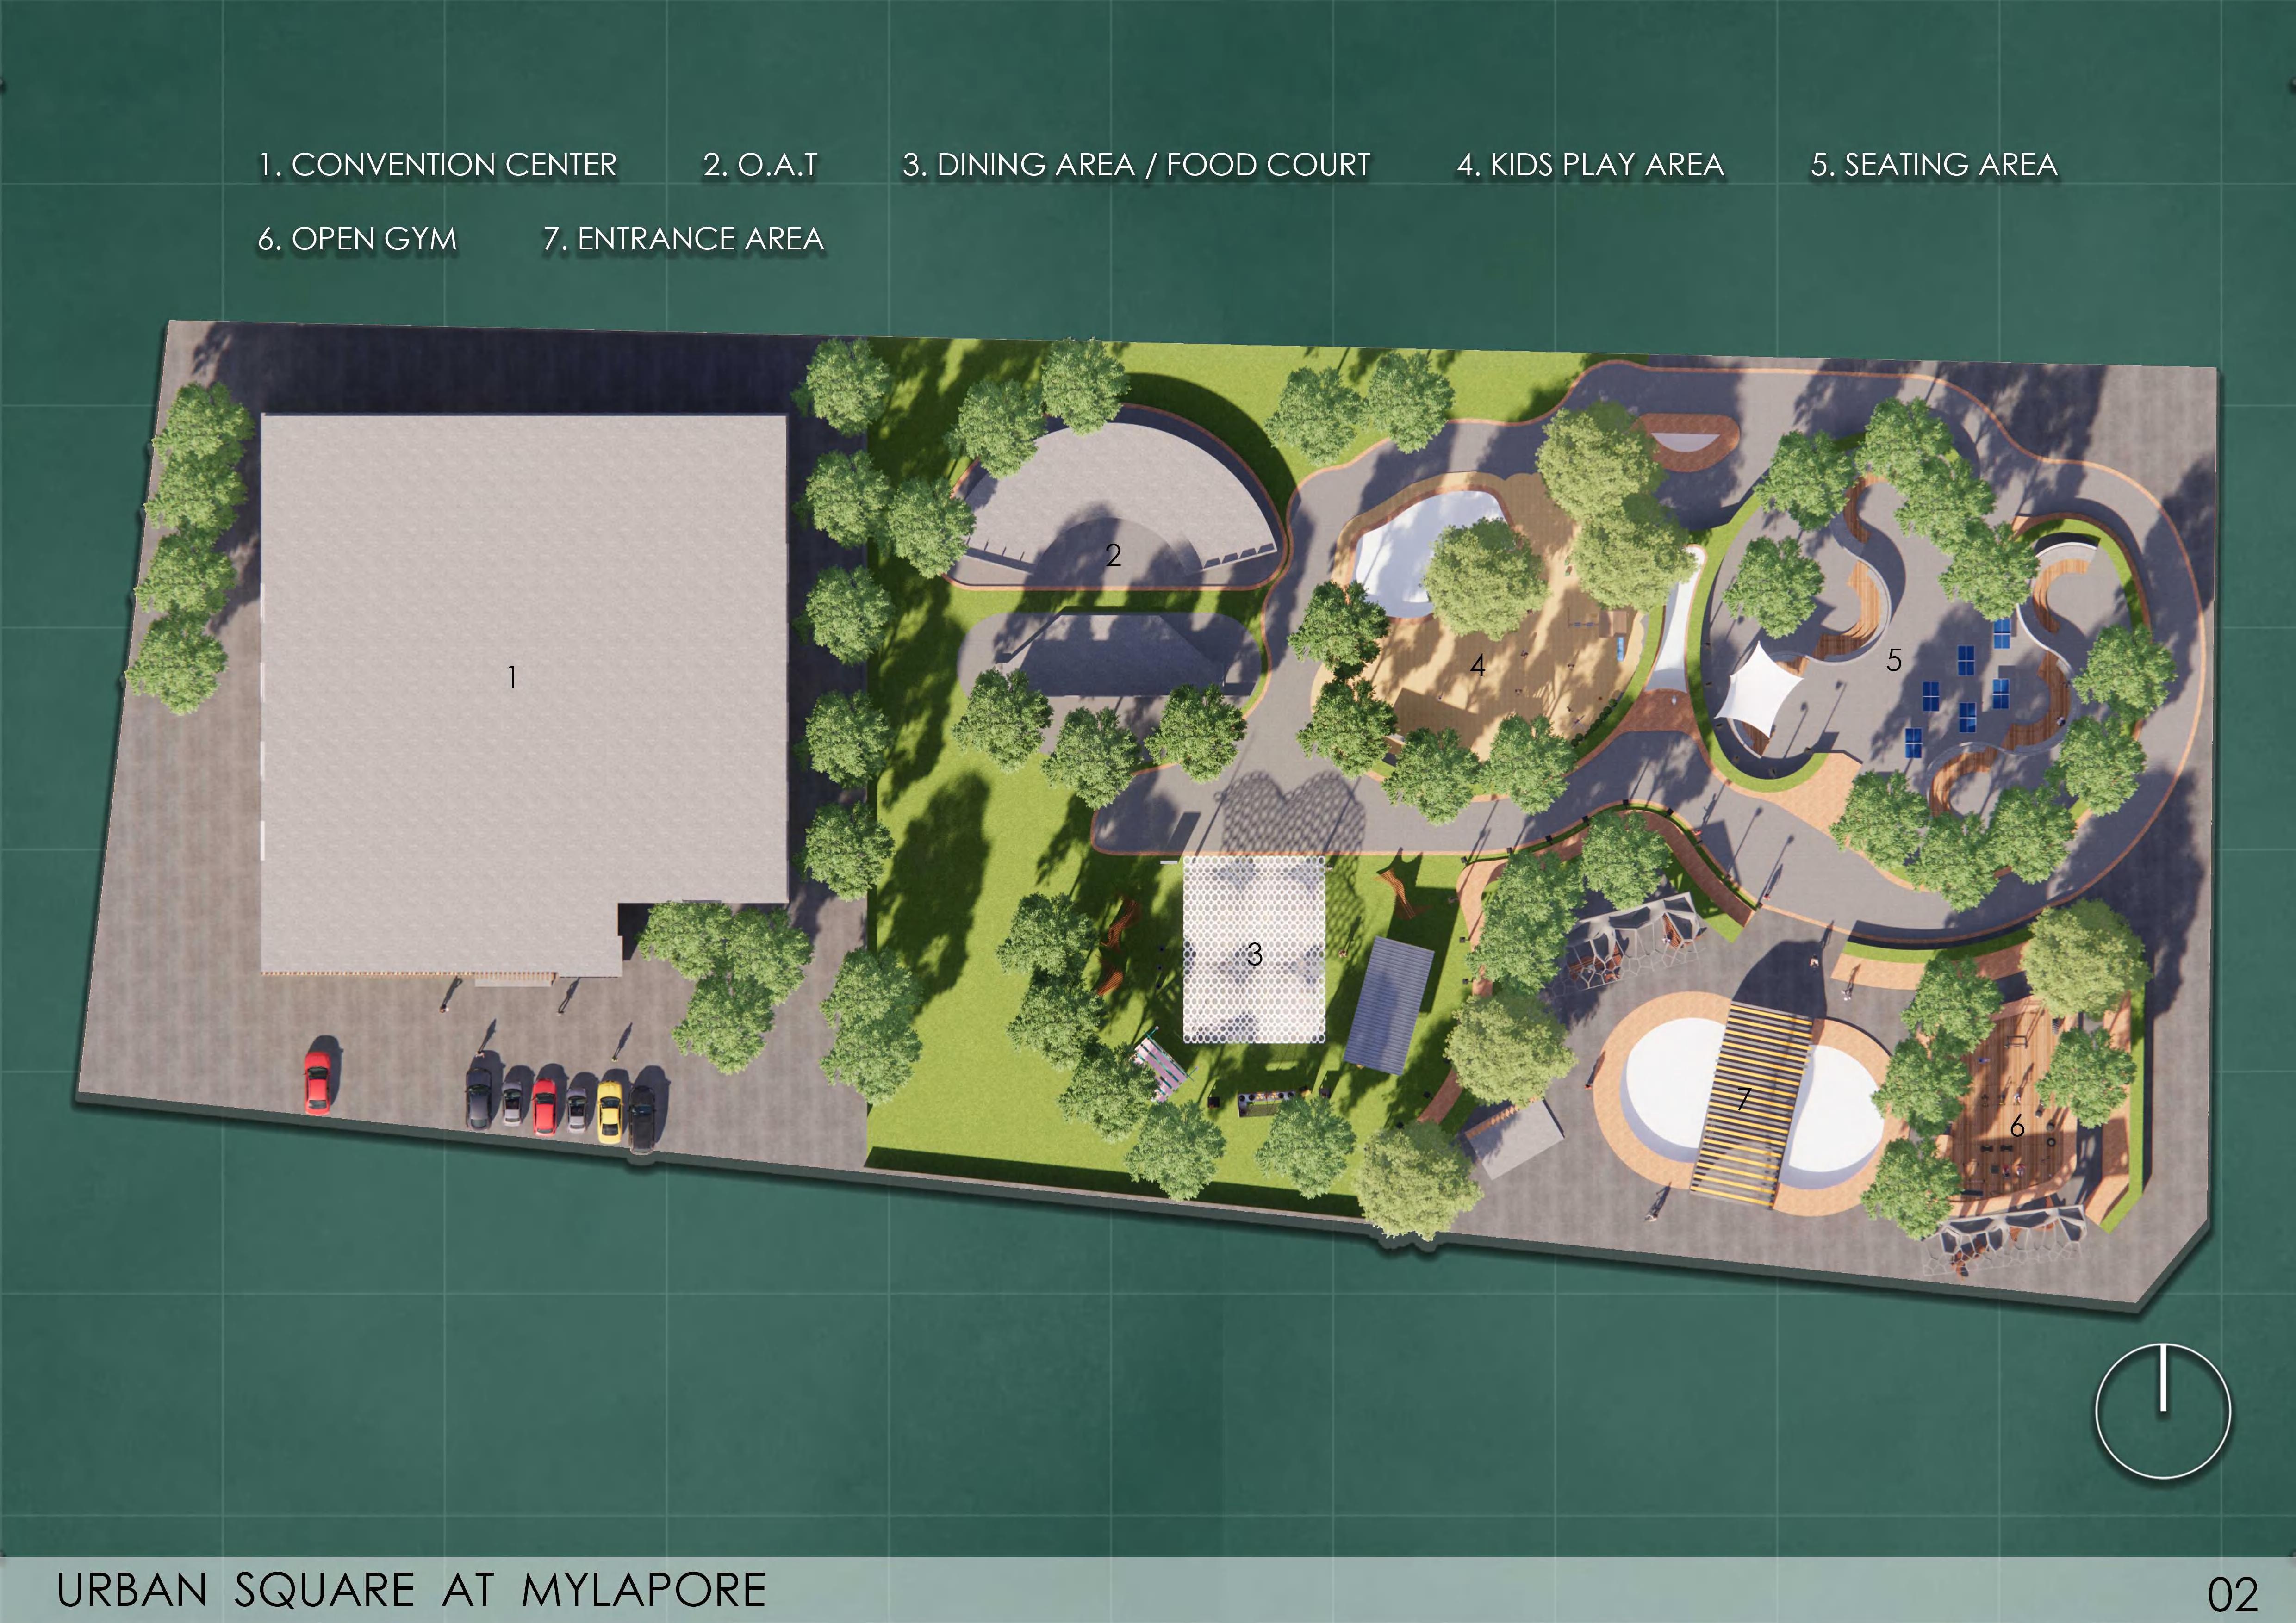This screenshot has height=1623, width=2296.
Task: Click the '6. OPEN GYM' legend label
Action: 357,239
